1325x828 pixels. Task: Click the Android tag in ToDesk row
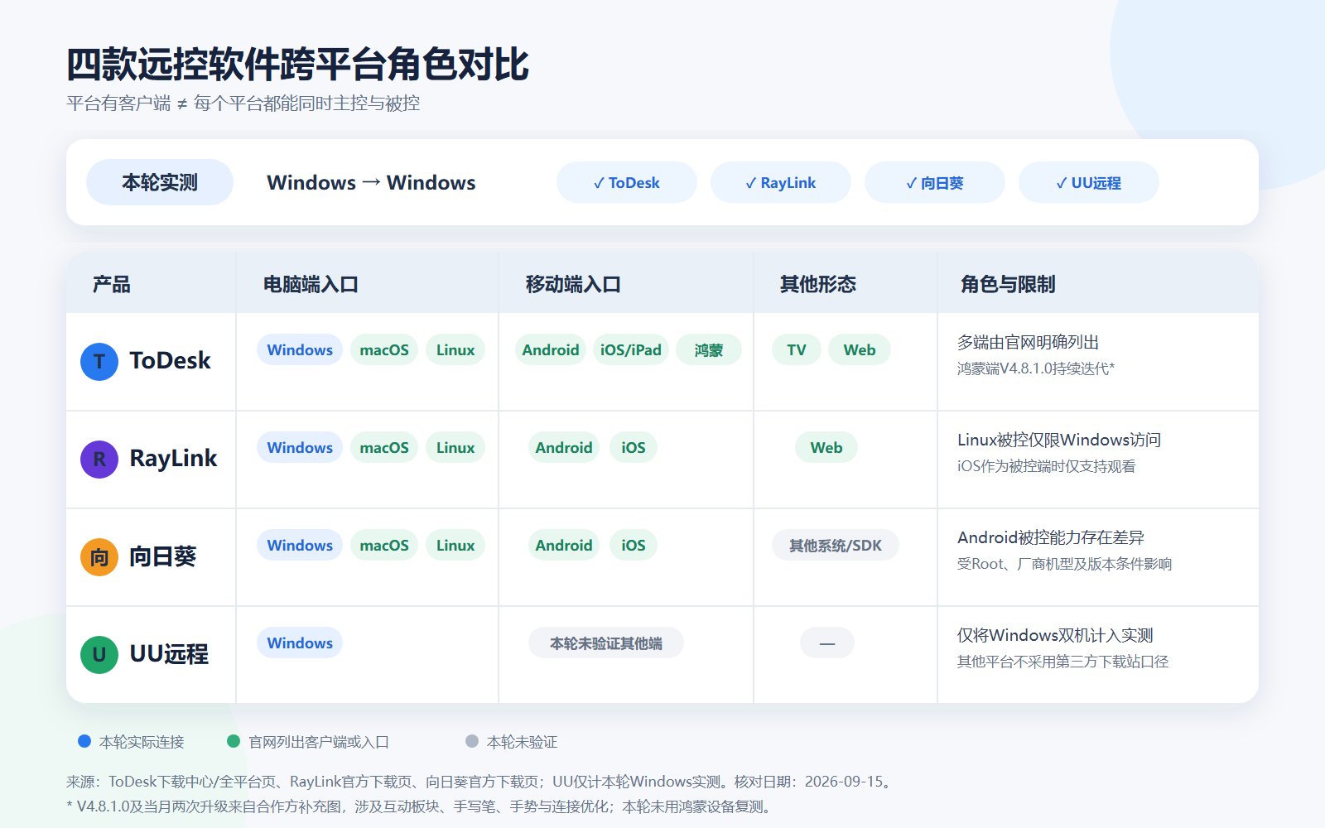[551, 349]
